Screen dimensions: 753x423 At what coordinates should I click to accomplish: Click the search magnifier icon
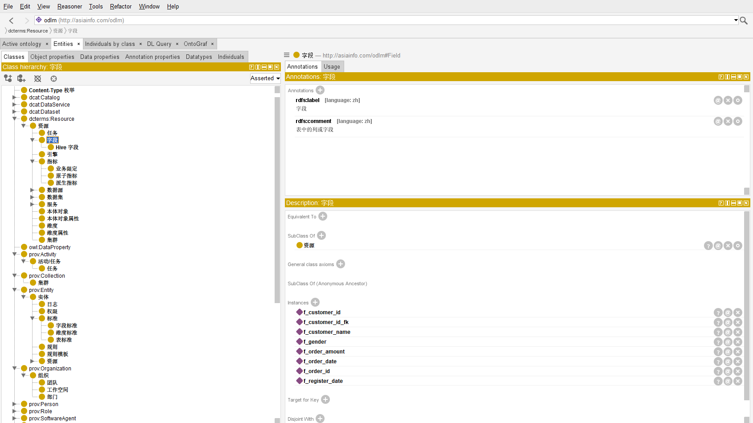(744, 21)
